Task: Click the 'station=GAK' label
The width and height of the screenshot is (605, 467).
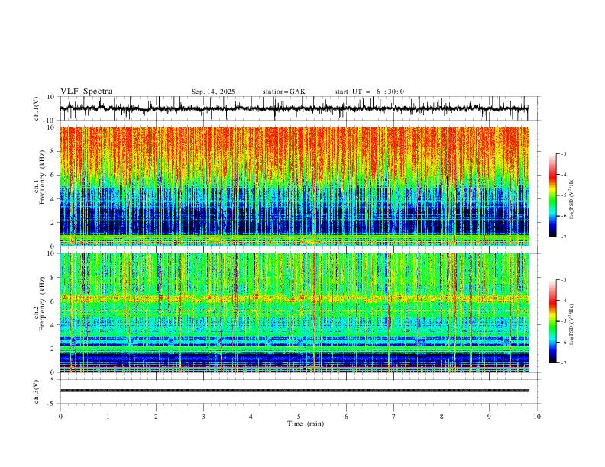Action: (x=283, y=92)
